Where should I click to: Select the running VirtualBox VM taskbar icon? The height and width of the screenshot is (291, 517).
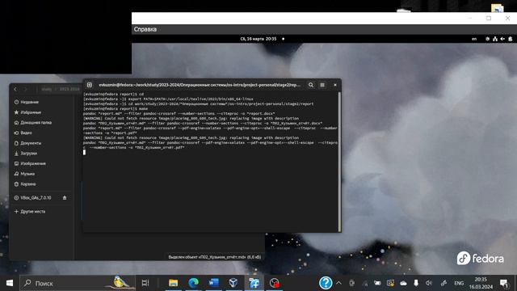point(254,283)
